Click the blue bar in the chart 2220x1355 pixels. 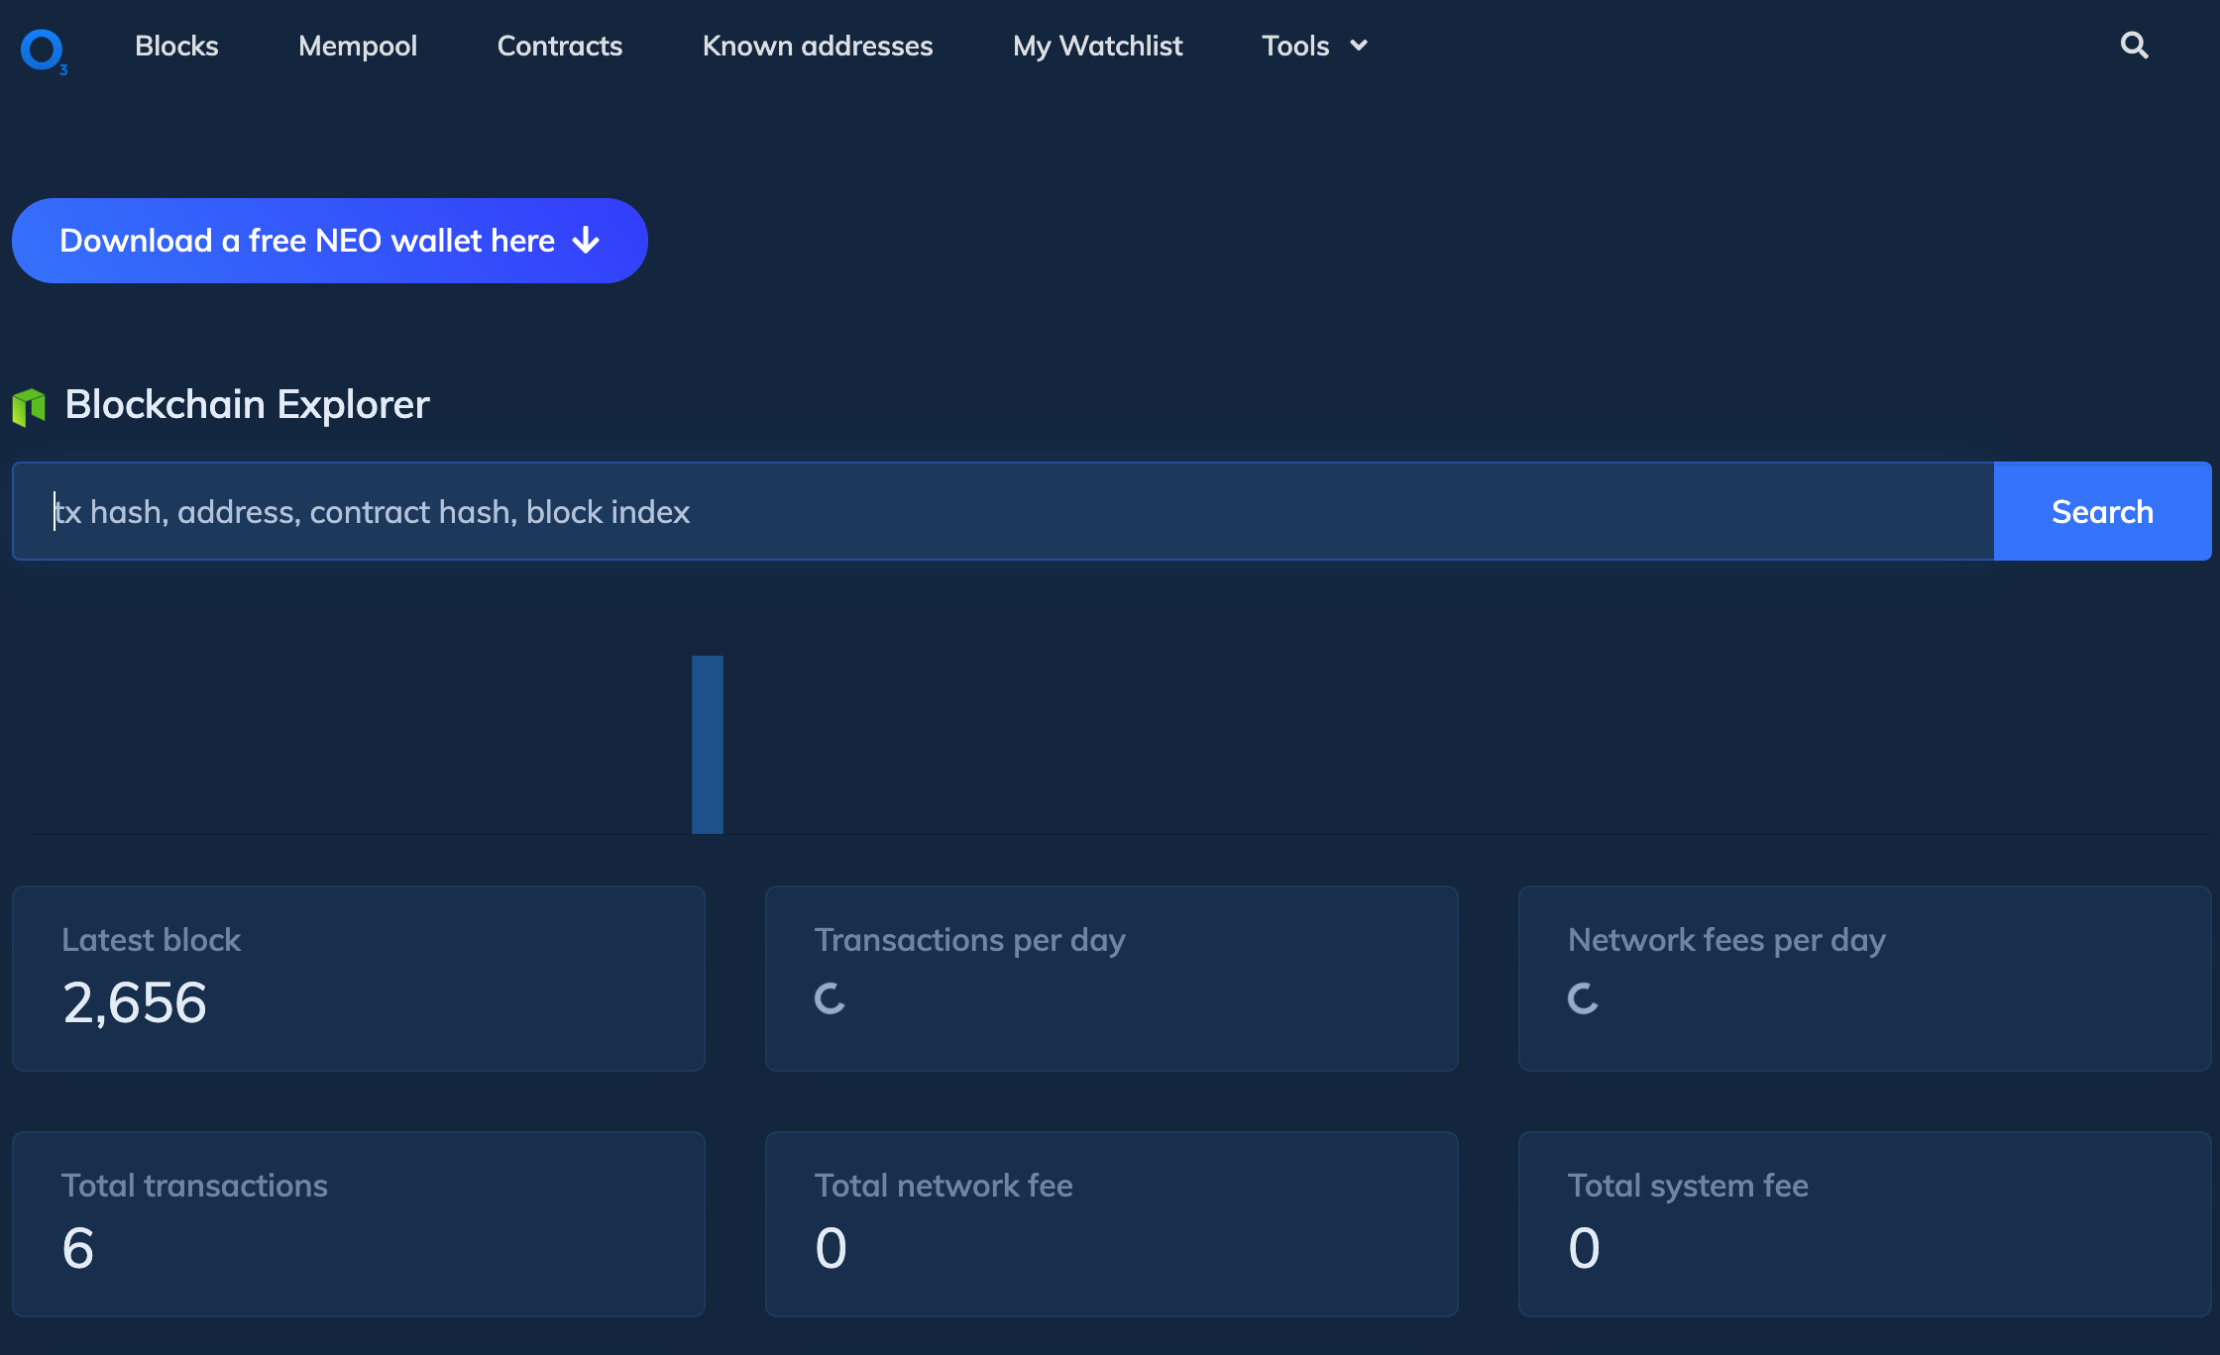point(707,745)
